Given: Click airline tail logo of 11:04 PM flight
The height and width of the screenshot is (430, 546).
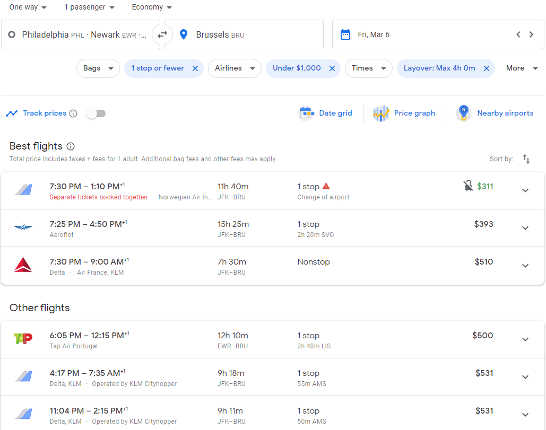Looking at the screenshot, I should [23, 414].
